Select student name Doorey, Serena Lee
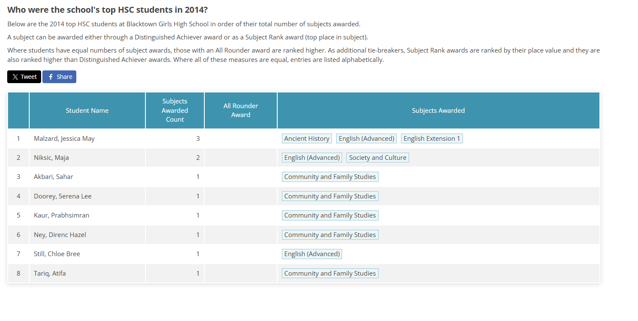 pyautogui.click(x=63, y=196)
